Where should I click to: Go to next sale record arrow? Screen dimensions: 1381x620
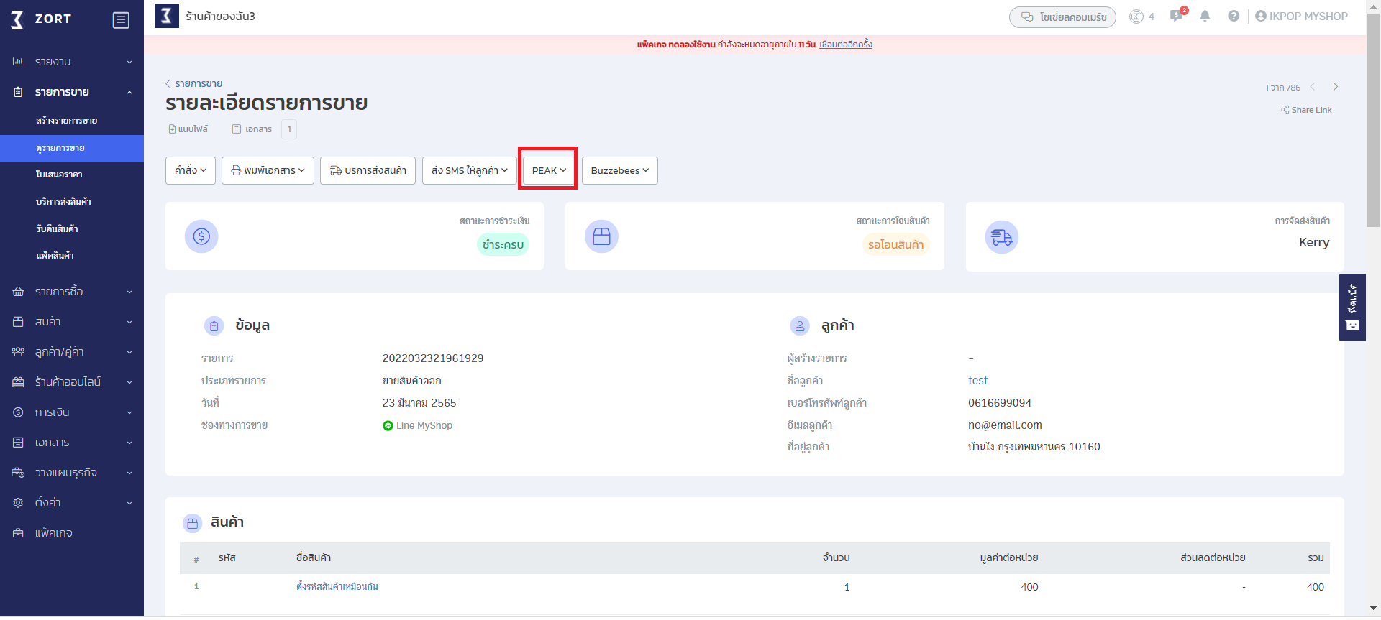click(1336, 87)
